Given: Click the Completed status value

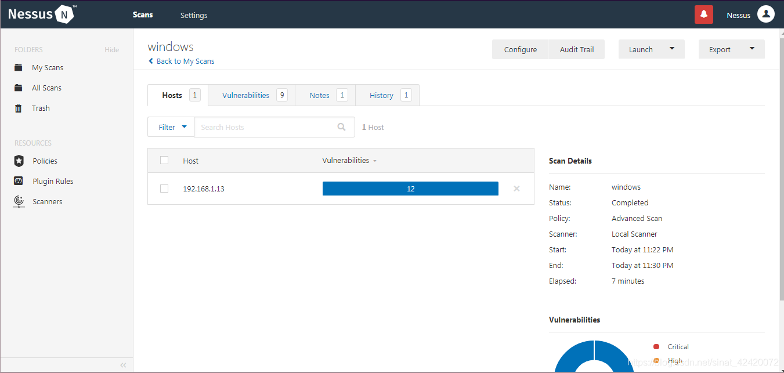Looking at the screenshot, I should point(630,202).
